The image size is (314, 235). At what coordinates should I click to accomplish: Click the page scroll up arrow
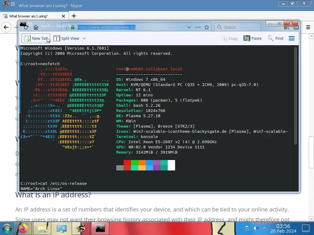pos(311,36)
